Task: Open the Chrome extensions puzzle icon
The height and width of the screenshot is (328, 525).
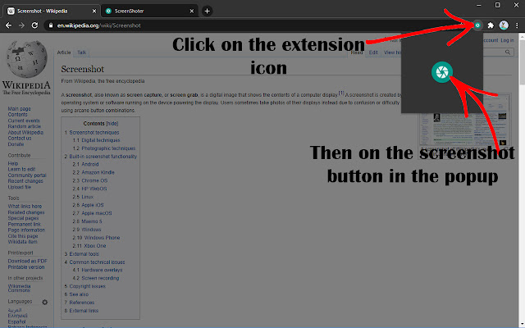Action: [491, 25]
